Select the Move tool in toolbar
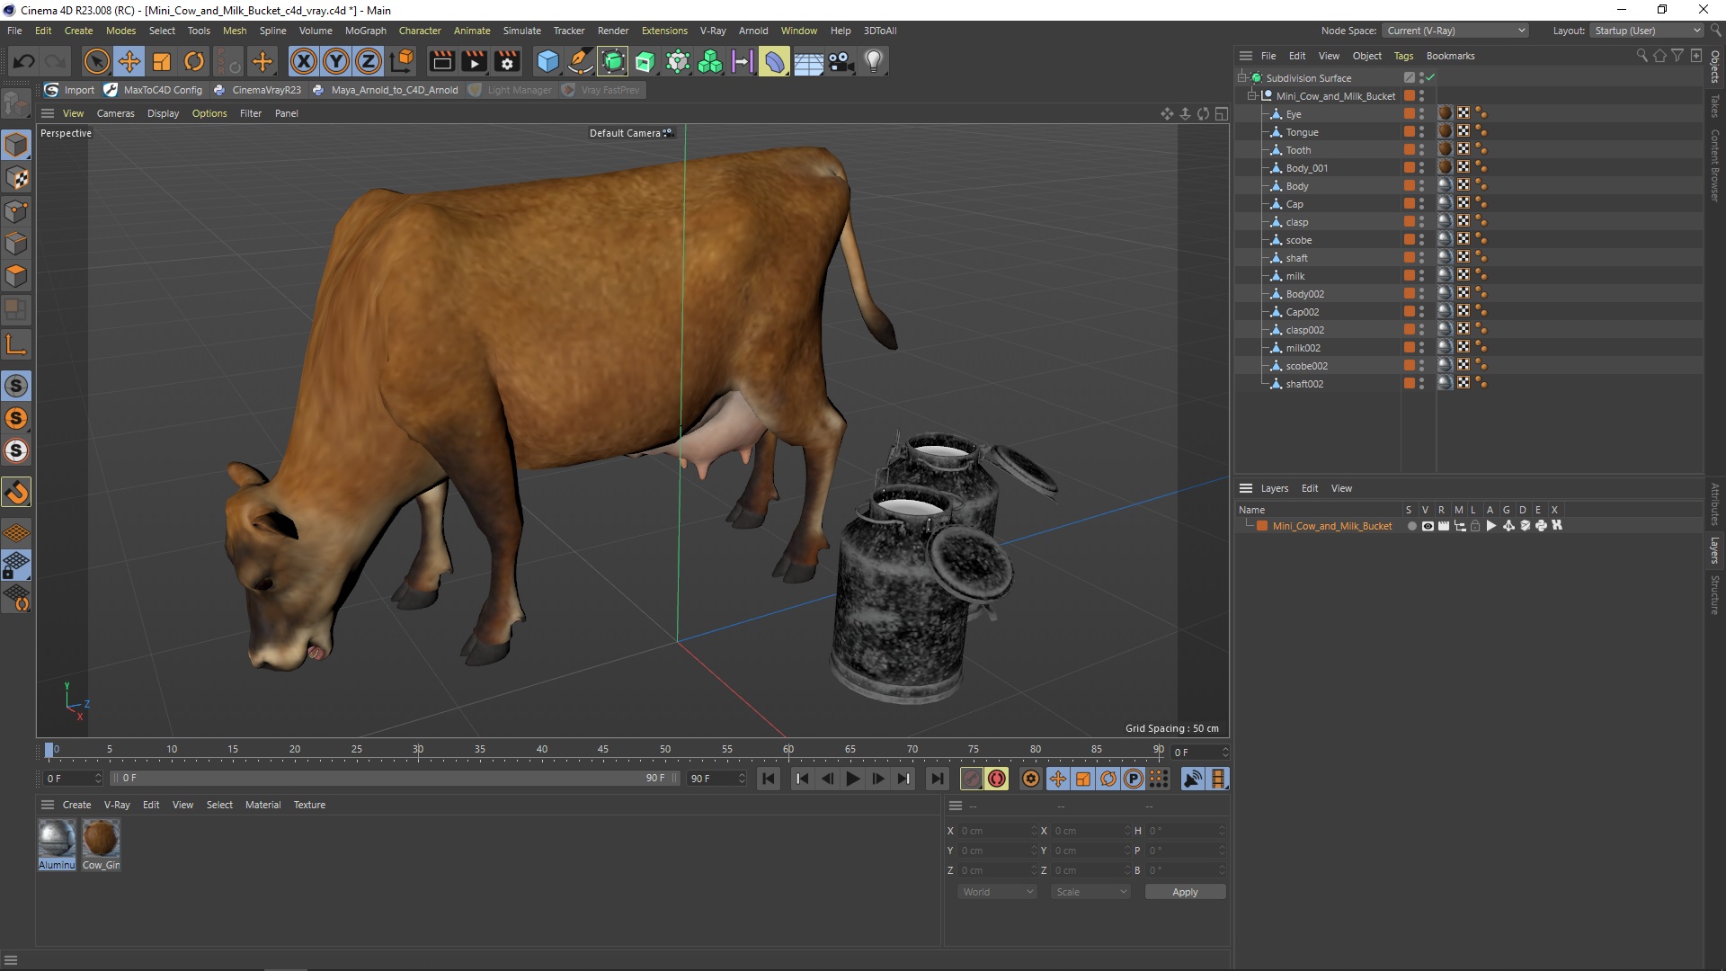This screenshot has width=1726, height=971. click(129, 61)
